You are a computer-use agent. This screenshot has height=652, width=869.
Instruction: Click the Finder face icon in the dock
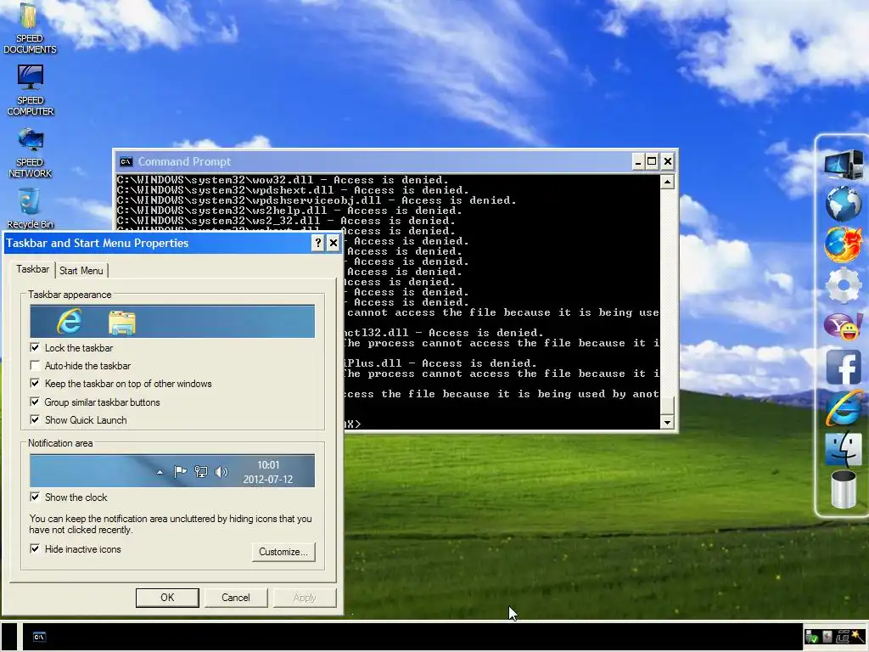pyautogui.click(x=844, y=448)
